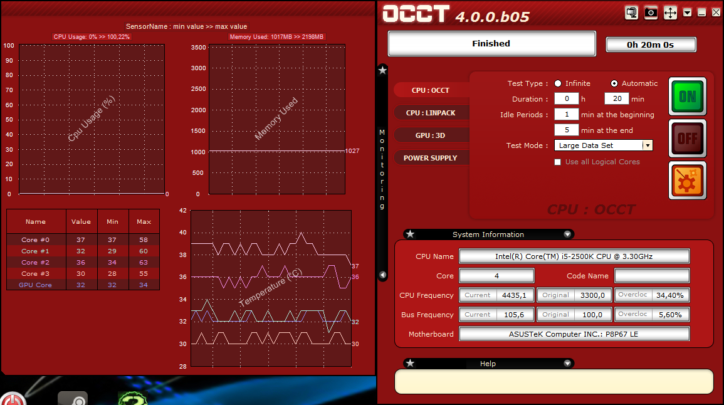Collapse the Help section arrow

click(x=567, y=364)
